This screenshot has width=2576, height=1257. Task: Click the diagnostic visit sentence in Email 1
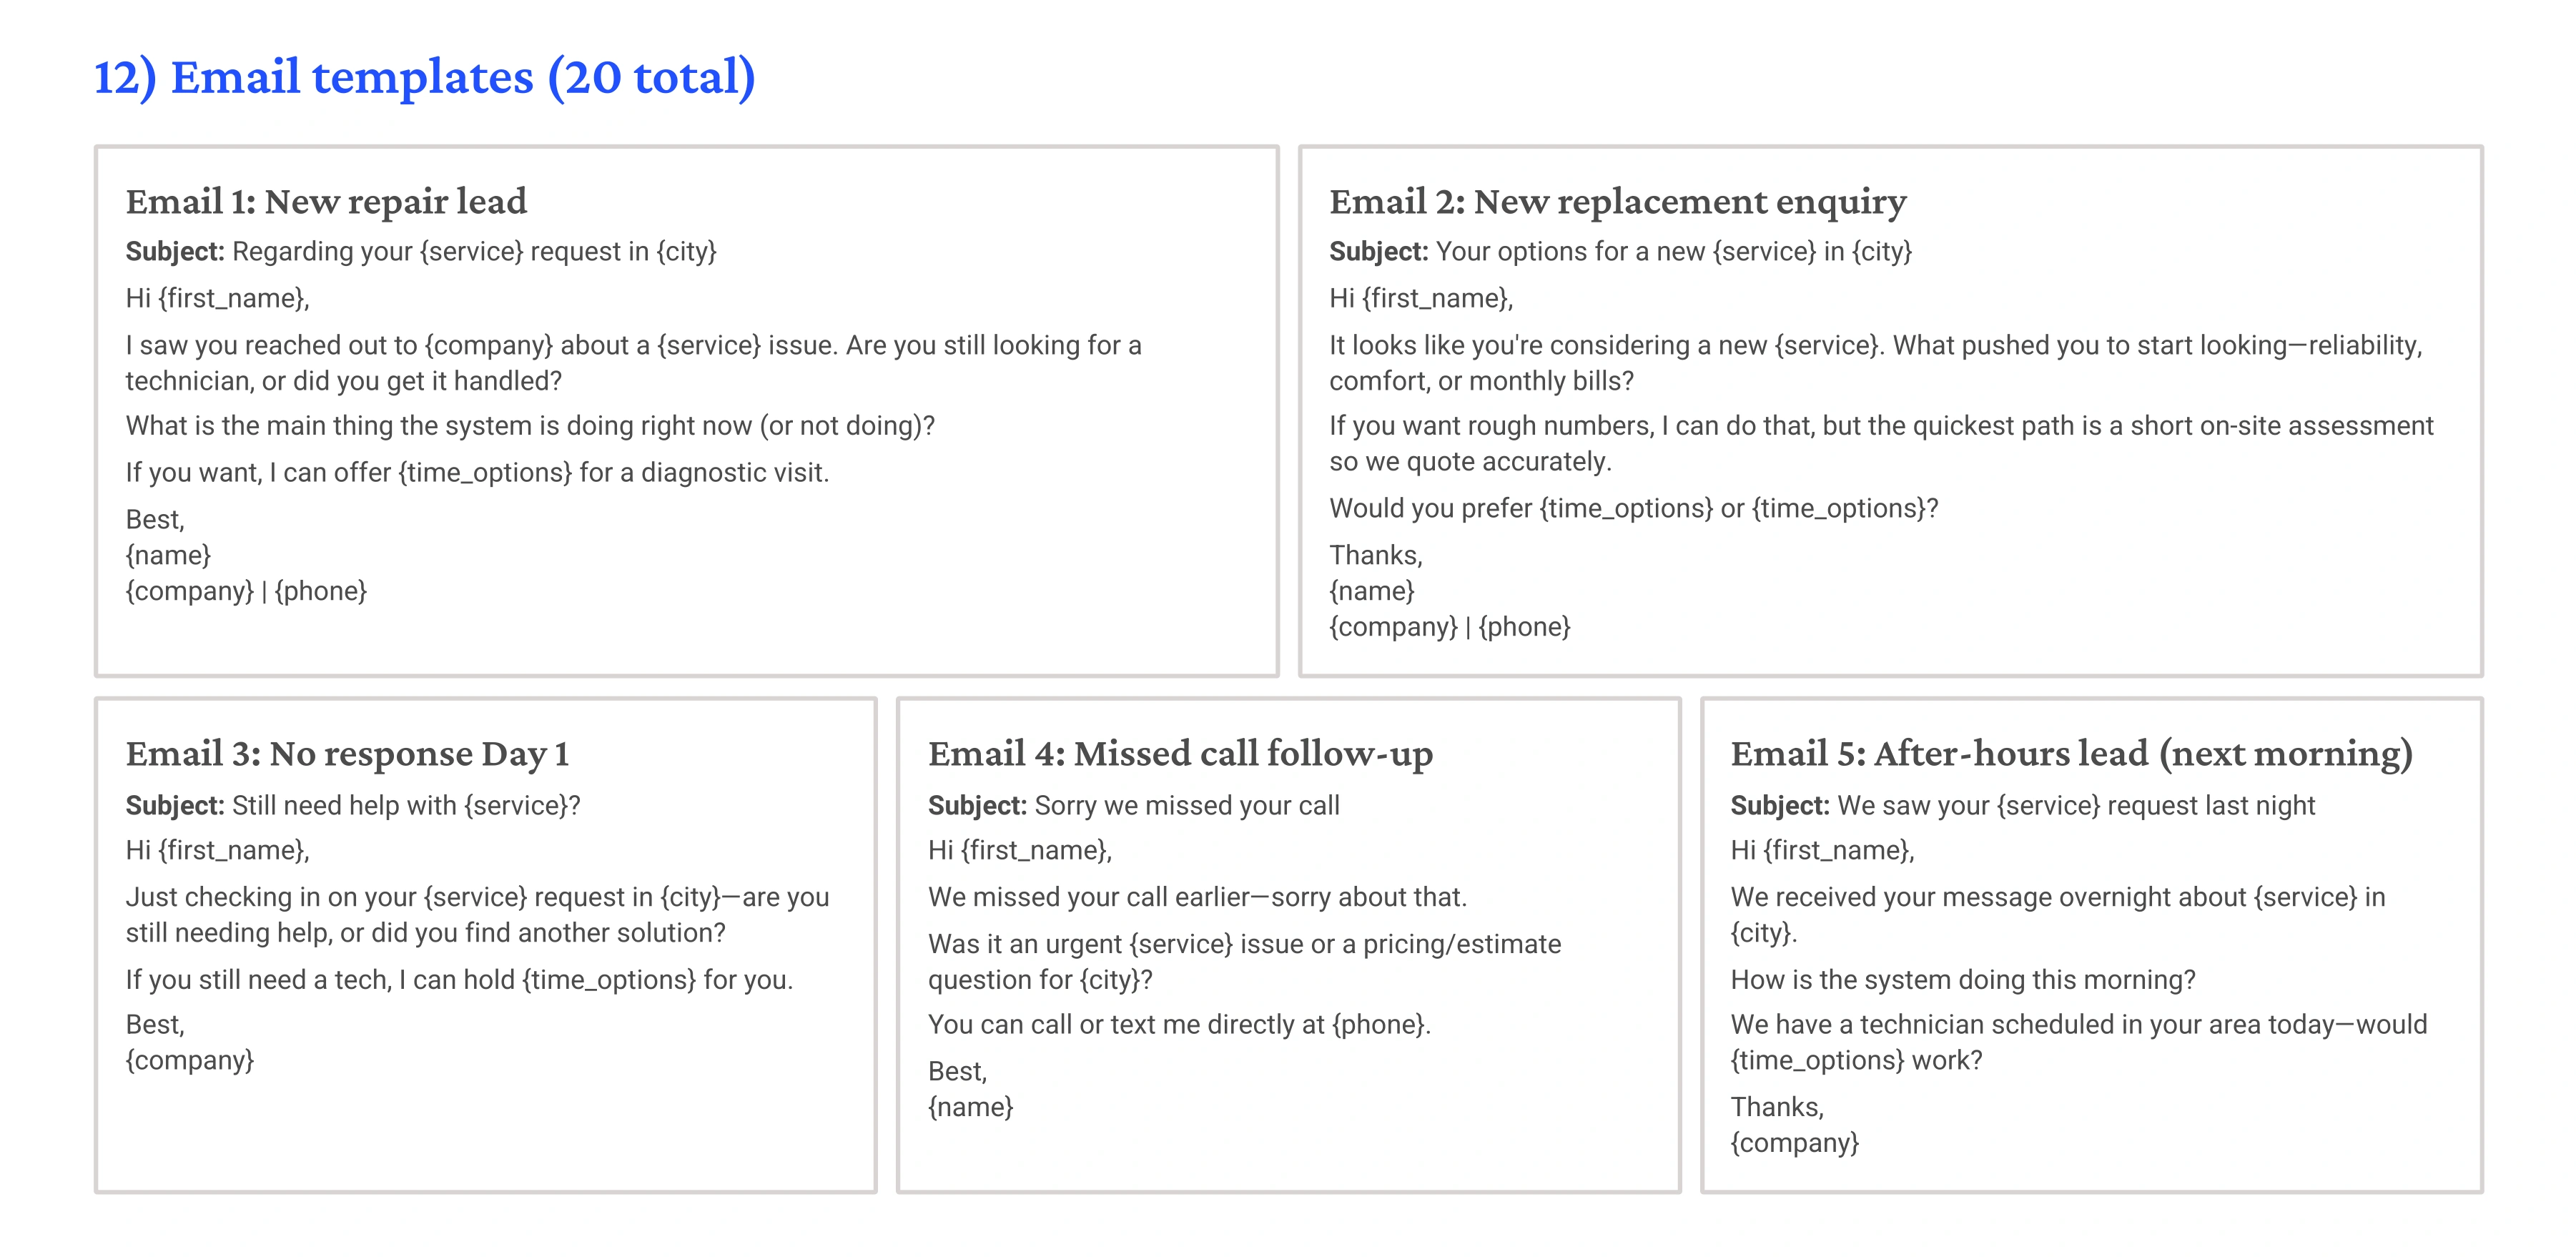point(477,473)
